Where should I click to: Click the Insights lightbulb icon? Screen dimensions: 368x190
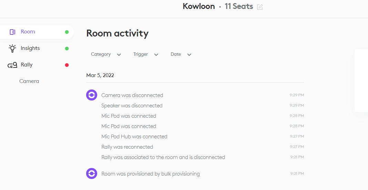point(12,48)
